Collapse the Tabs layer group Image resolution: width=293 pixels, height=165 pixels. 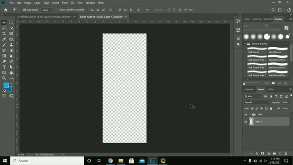point(250,115)
